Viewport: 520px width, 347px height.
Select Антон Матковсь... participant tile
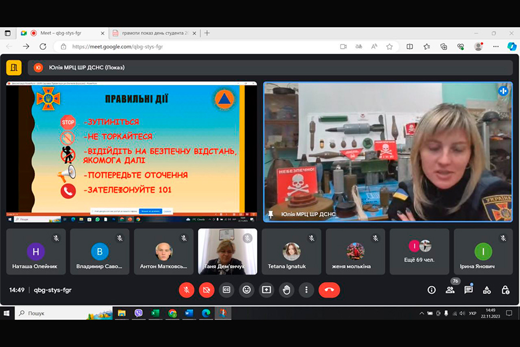point(164,252)
